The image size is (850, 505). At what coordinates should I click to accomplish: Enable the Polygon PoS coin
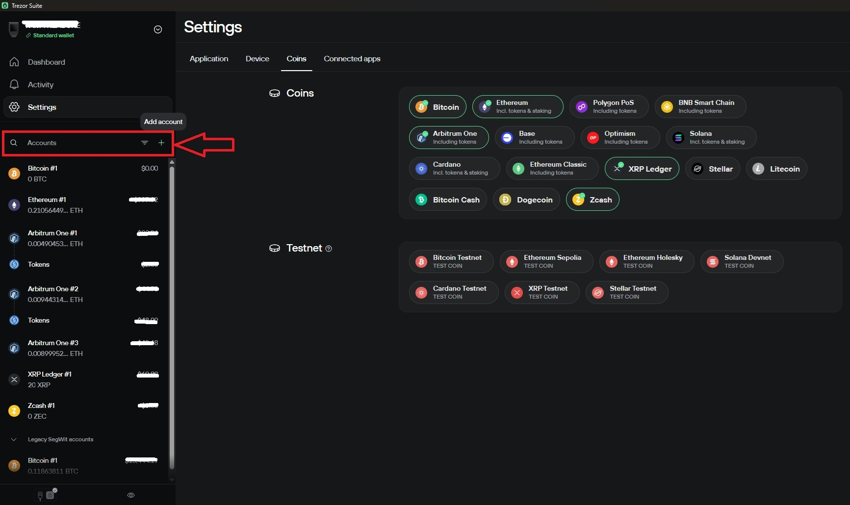(x=609, y=107)
